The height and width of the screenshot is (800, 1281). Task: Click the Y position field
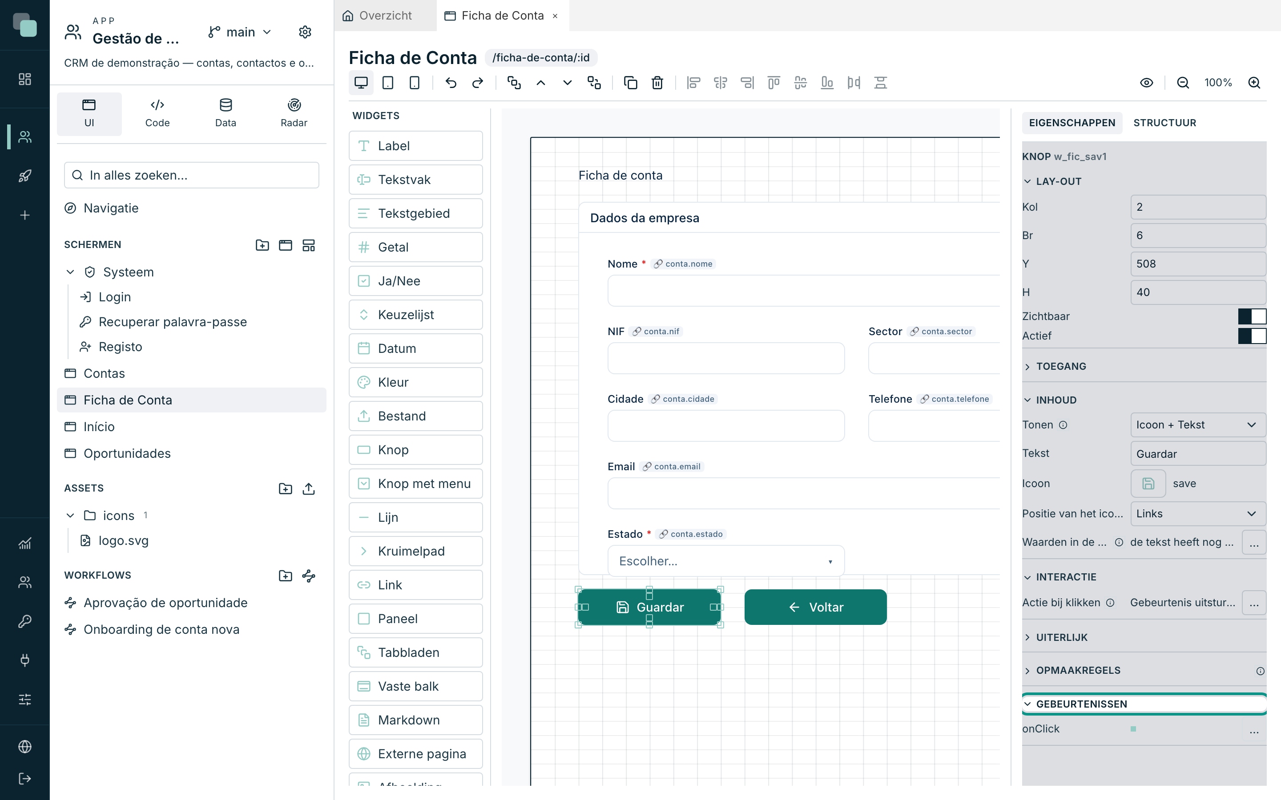click(1198, 264)
